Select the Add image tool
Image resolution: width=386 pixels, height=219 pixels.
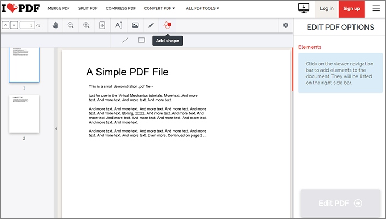click(x=135, y=25)
